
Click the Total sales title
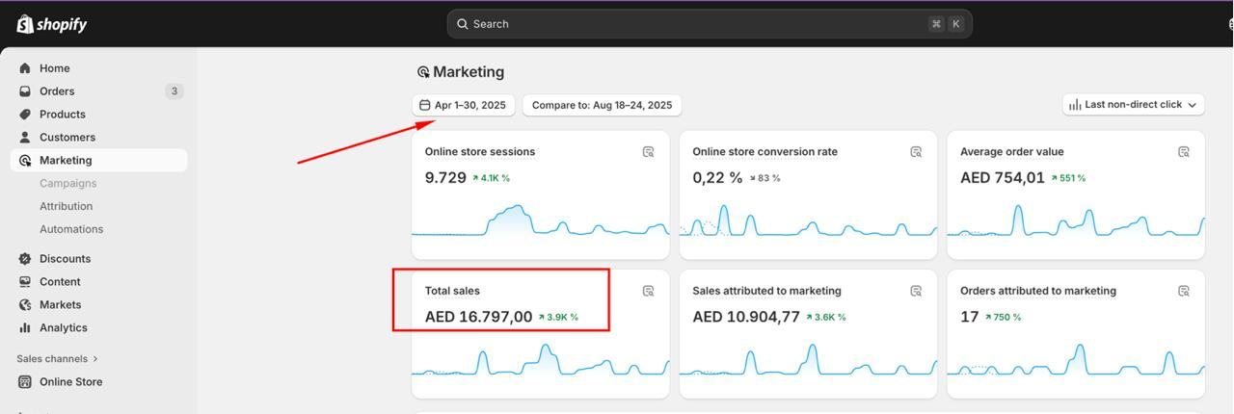tap(452, 291)
